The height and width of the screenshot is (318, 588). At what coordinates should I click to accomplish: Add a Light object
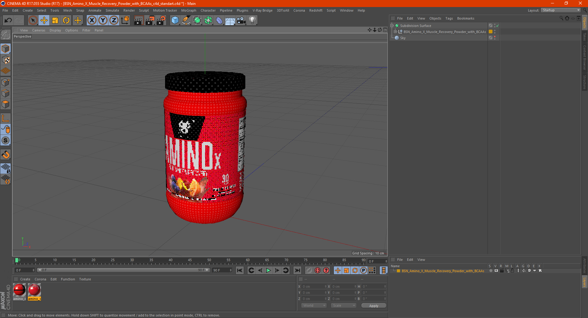tap(252, 20)
